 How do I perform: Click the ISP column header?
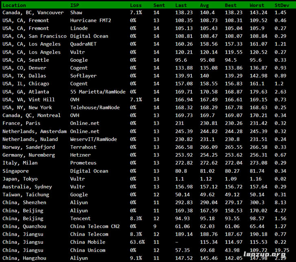click(75, 5)
